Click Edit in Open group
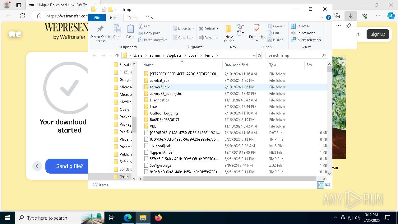398x224 pixels. point(273,33)
